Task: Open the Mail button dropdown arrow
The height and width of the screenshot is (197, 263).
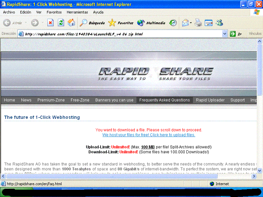Action: click(191, 23)
